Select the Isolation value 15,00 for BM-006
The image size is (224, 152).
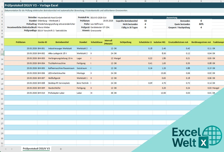coord(159,73)
